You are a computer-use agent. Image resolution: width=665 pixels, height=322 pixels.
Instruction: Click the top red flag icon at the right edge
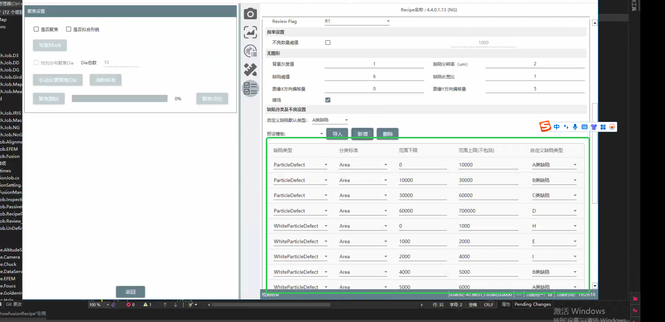point(635,298)
